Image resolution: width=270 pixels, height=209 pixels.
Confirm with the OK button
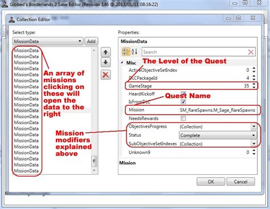click(x=211, y=182)
